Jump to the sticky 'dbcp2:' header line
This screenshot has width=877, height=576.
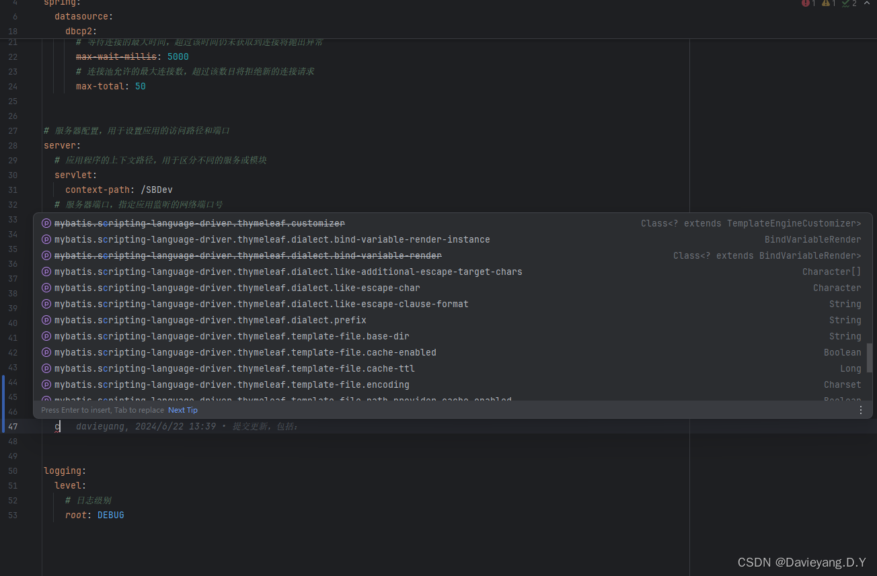(x=81, y=31)
